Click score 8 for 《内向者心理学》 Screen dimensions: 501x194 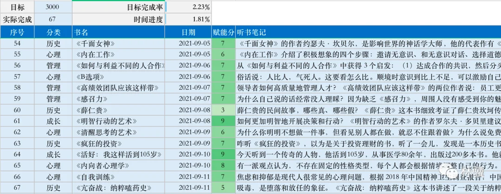[x=223, y=166]
